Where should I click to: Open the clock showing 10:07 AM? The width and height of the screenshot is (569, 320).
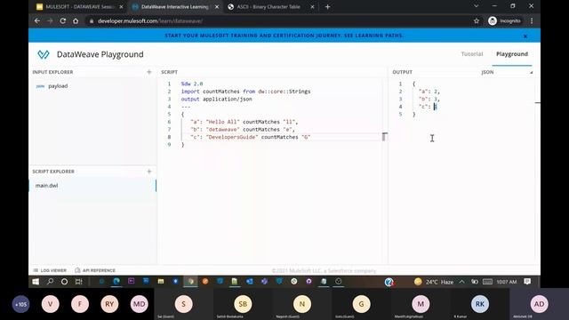[x=507, y=282]
